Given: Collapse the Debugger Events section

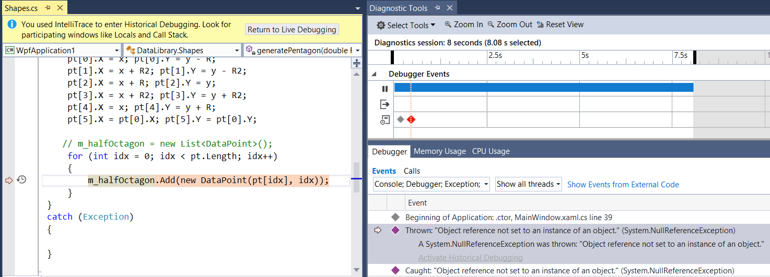Looking at the screenshot, I should tap(374, 75).
